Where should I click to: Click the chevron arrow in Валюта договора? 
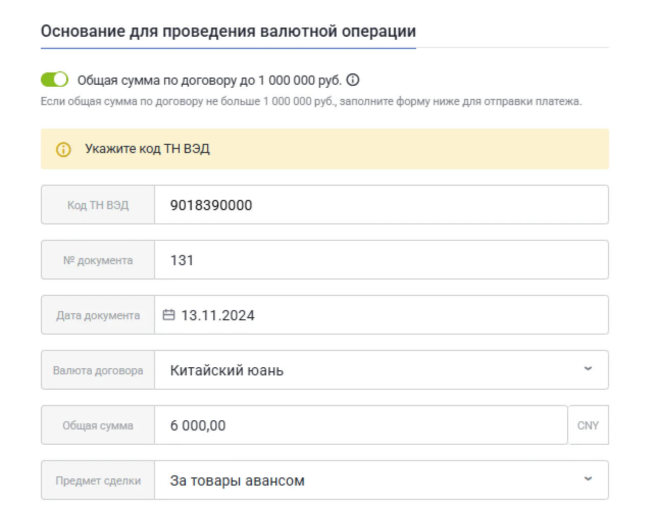pyautogui.click(x=588, y=369)
